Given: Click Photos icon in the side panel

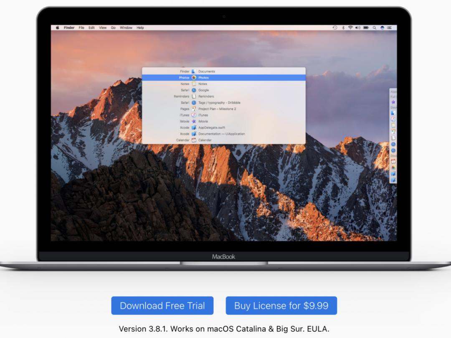Looking at the screenshot, I should pos(393,168).
